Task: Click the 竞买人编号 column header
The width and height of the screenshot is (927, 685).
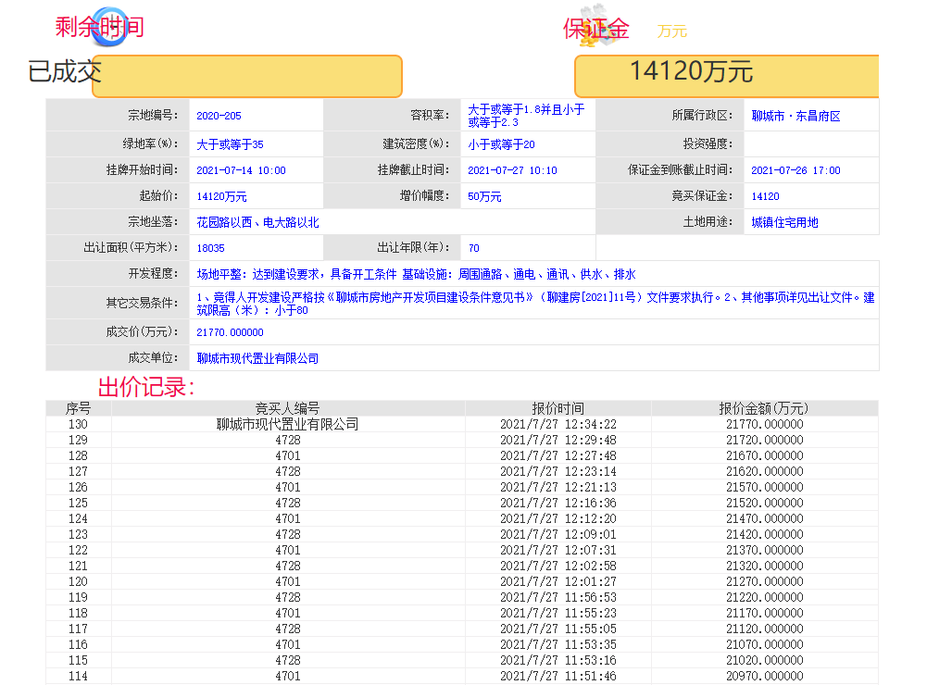Action: 287,408
